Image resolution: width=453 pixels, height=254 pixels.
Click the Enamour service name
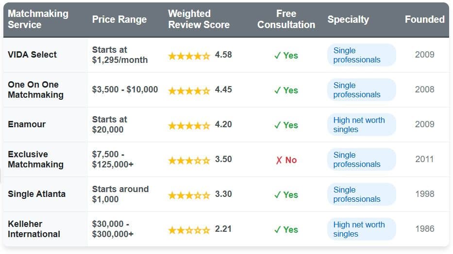pyautogui.click(x=27, y=124)
